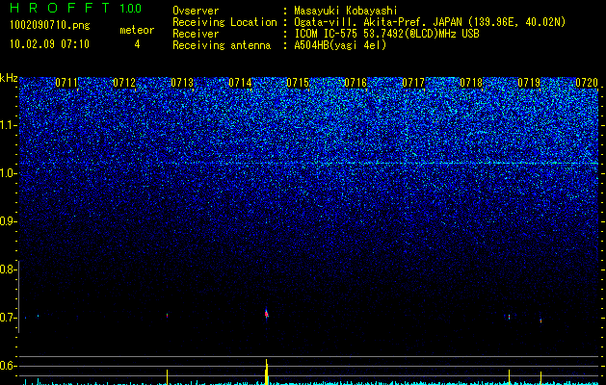
Task: Click the 0713 time marker
Action: [x=182, y=83]
